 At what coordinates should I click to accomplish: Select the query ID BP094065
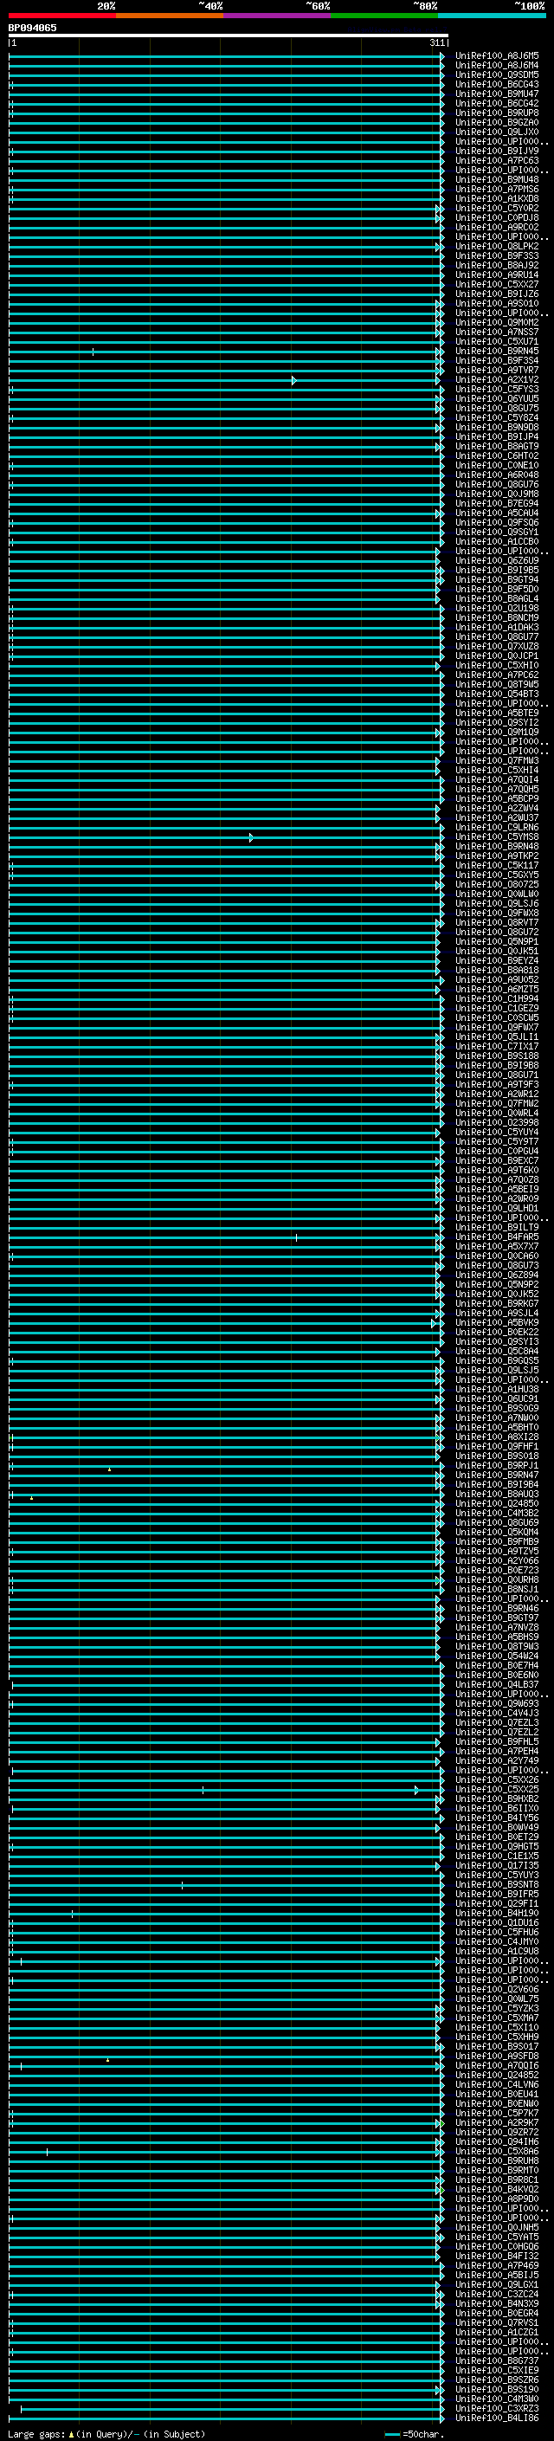[32, 28]
